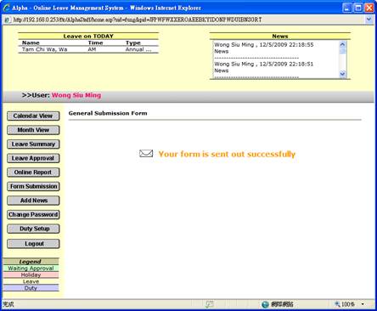
Task: Minimize the Internet Explorer window
Action: [347, 8]
